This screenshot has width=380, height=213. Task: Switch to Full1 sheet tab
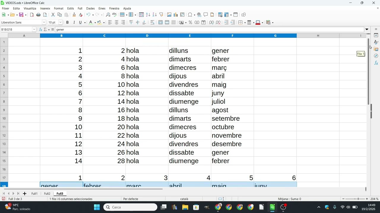(x=34, y=193)
